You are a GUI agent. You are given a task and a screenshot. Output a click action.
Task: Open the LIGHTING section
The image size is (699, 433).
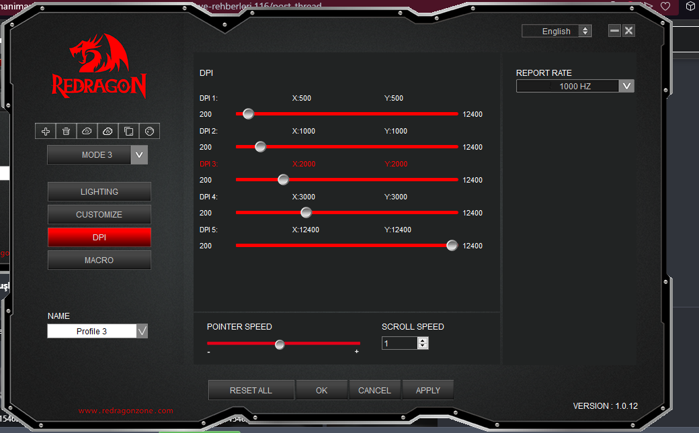(x=99, y=191)
